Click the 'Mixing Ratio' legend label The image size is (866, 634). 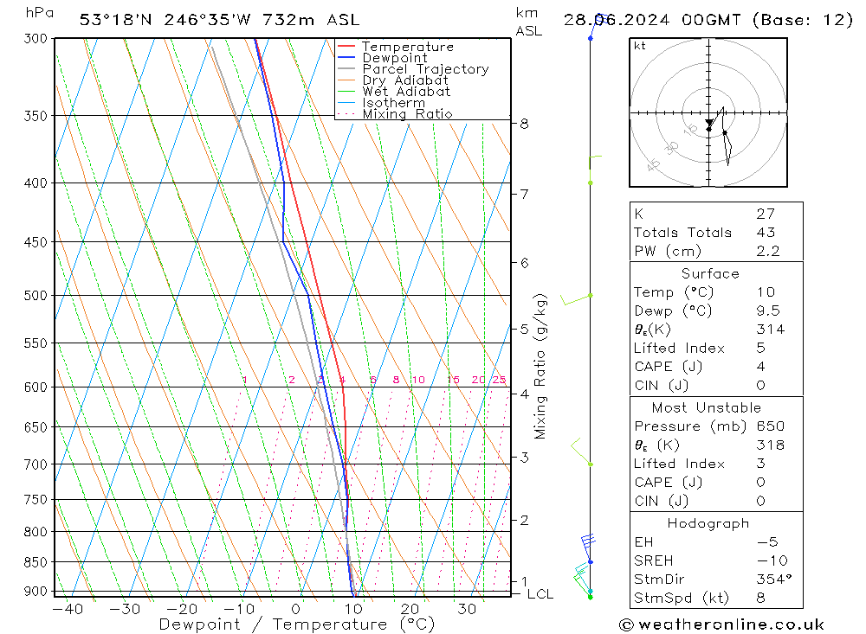(407, 113)
